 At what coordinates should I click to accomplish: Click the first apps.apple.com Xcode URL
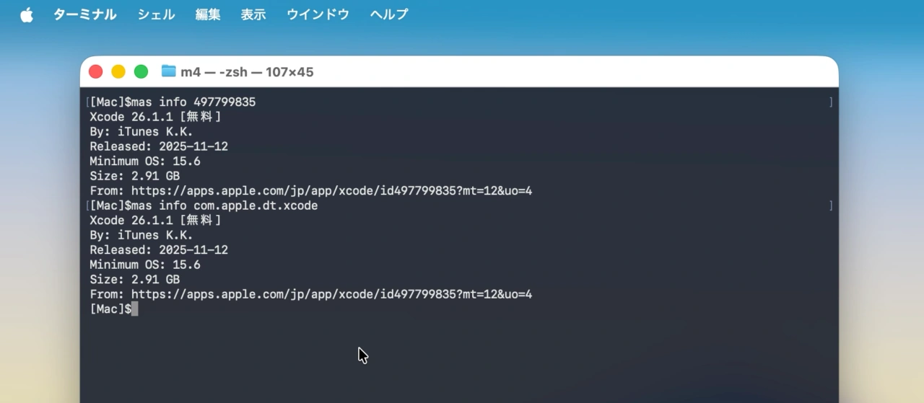pyautogui.click(x=332, y=191)
